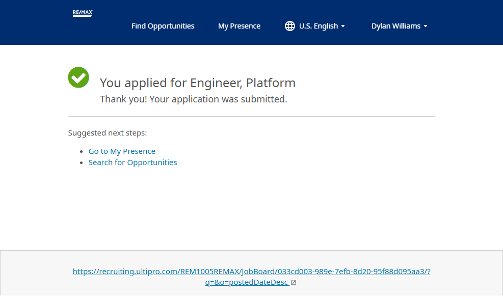
Task: Expand the U.S. English language dropdown
Action: (x=319, y=26)
